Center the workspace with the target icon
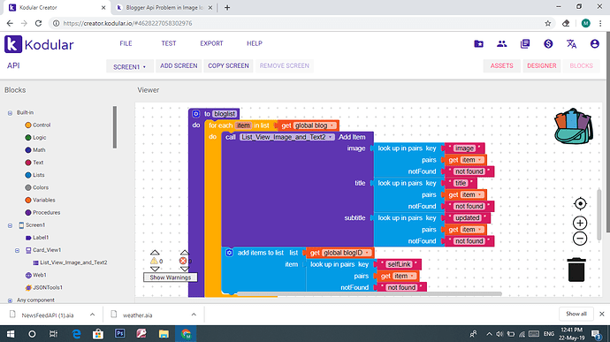 point(580,203)
